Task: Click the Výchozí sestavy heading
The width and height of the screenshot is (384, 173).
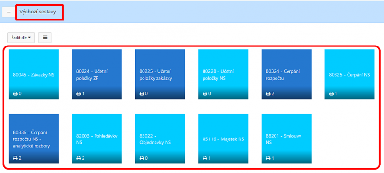Action: click(x=37, y=12)
